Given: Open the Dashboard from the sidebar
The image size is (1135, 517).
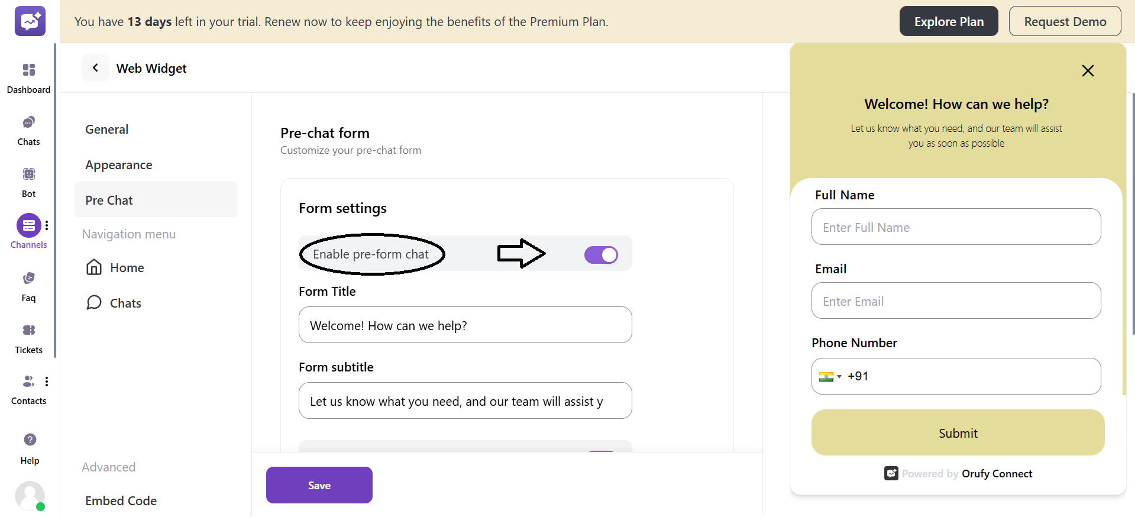Looking at the screenshot, I should click(28, 77).
